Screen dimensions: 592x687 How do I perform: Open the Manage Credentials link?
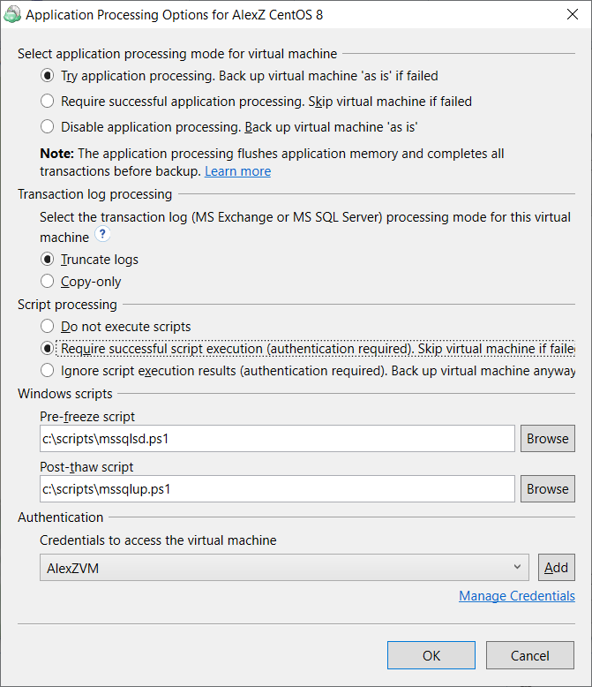tap(516, 596)
